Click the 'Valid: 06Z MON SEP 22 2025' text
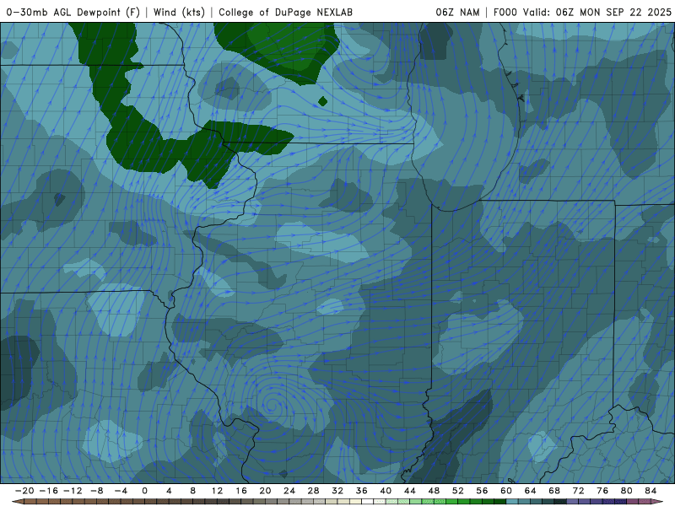This screenshot has width=675, height=506. tap(597, 12)
